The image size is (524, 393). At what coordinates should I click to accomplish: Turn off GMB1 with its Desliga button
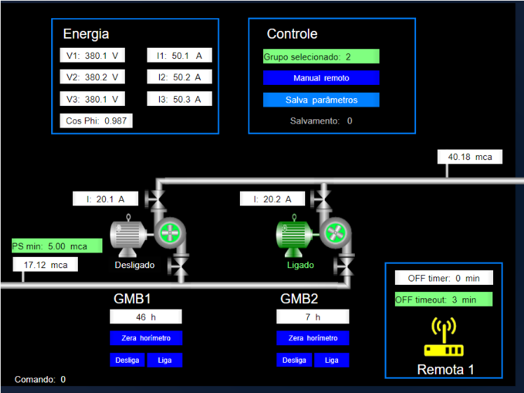128,360
